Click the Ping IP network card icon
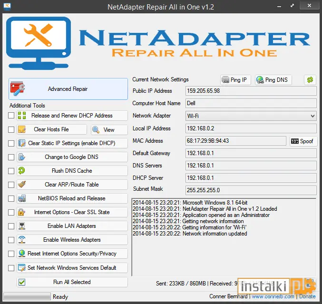The width and height of the screenshot is (322, 304). point(225,80)
